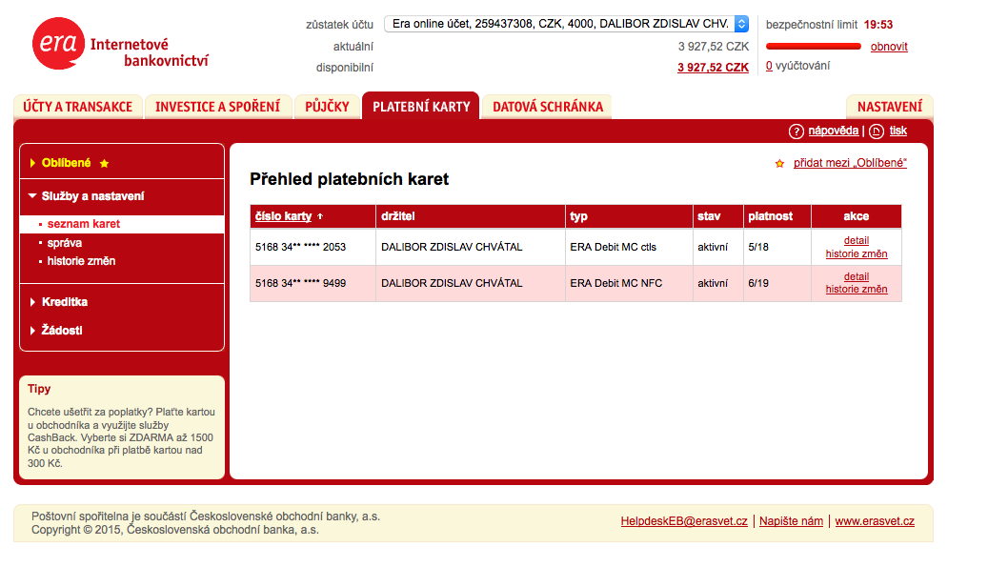Click the Přehled platebních karet heading
The image size is (988, 567).
click(349, 179)
